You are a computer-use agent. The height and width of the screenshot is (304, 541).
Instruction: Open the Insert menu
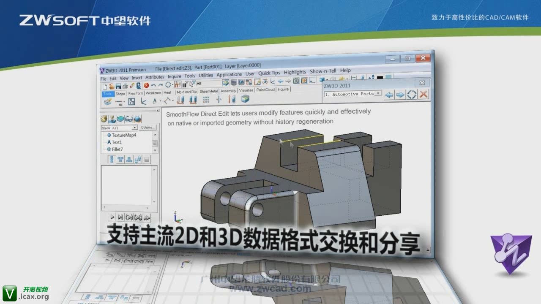[137, 78]
